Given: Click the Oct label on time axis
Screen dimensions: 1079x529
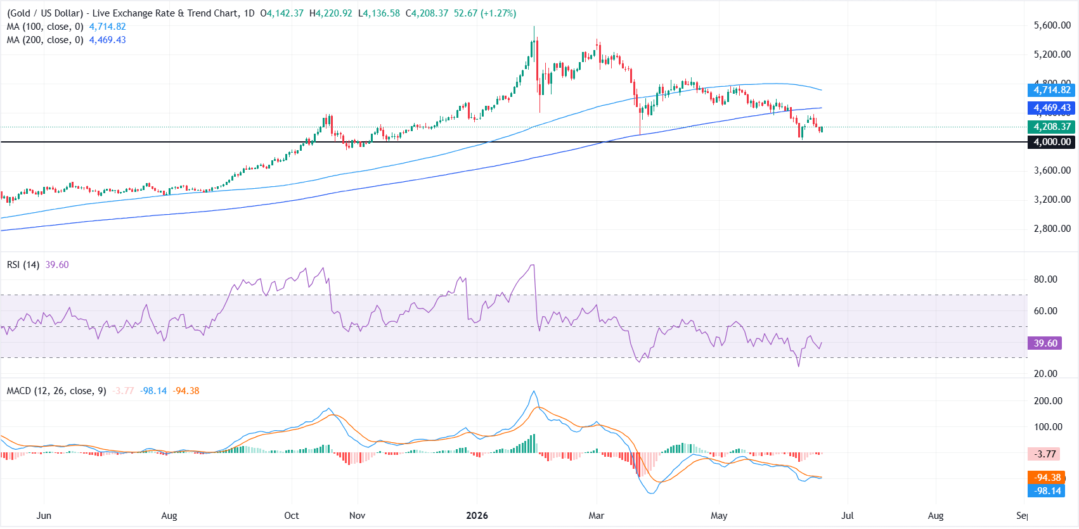Looking at the screenshot, I should (292, 516).
